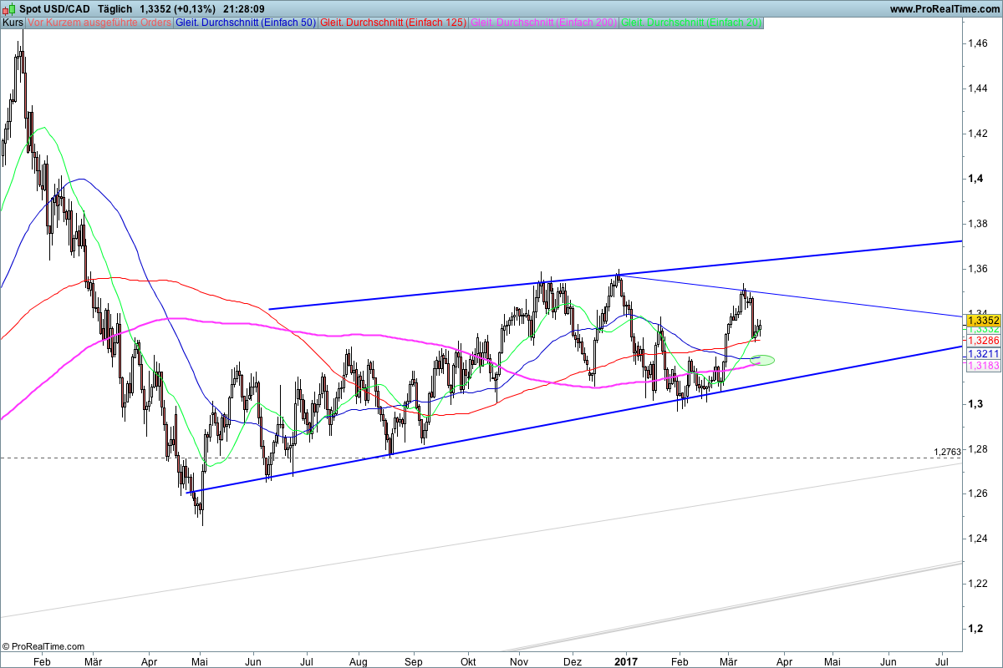This screenshot has height=668, width=1003.
Task: Click the 1,4 level on price axis
Action: point(973,179)
